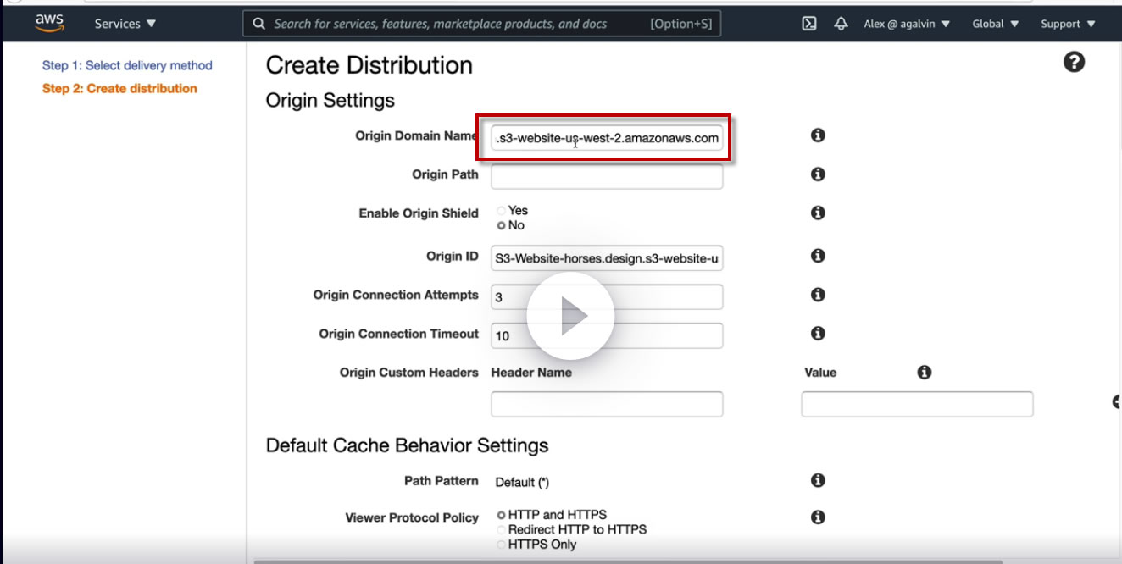Click the Default (*) path pattern text
This screenshot has height=564, width=1122.
pos(522,482)
